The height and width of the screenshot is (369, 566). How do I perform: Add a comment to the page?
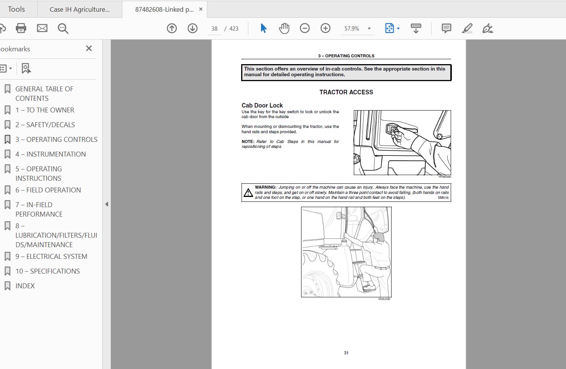click(x=446, y=28)
